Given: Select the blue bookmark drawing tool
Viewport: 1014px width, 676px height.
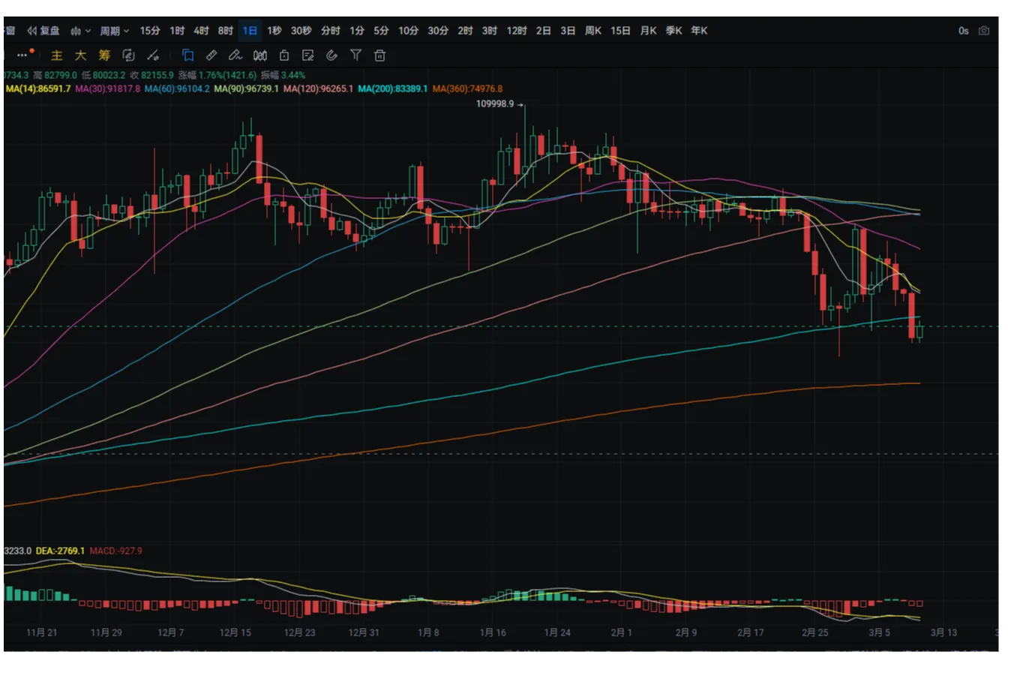Looking at the screenshot, I should [188, 56].
